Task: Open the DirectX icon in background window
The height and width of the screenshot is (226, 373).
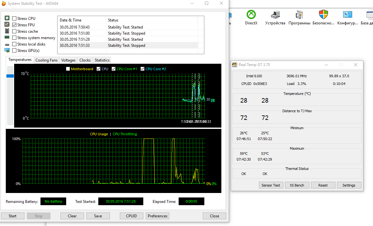Action: (x=251, y=14)
